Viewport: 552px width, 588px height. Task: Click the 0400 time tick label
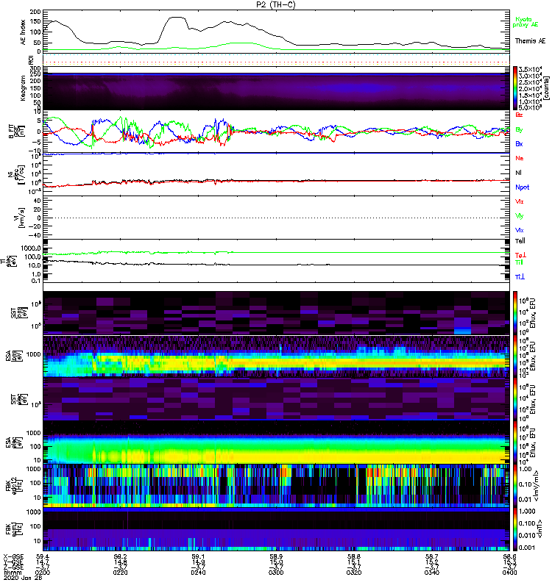509,573
